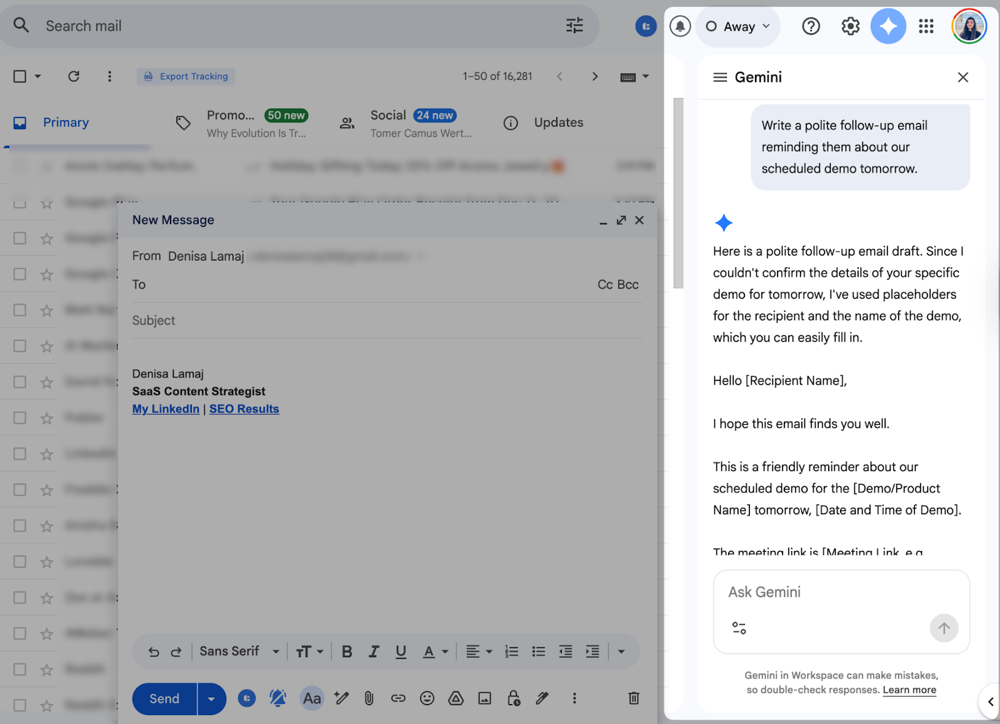This screenshot has height=724, width=1000.
Task: Click the Send button
Action: click(x=163, y=698)
